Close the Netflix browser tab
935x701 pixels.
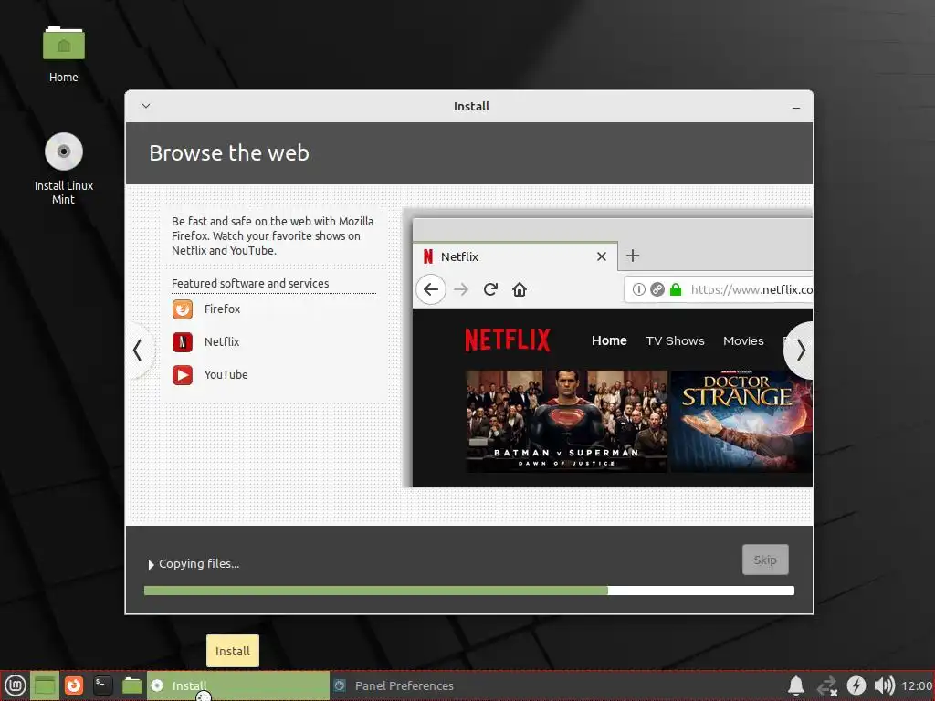click(602, 256)
